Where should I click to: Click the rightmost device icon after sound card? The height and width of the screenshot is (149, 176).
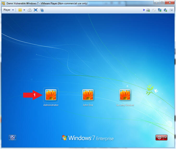pyautogui.click(x=171, y=10)
